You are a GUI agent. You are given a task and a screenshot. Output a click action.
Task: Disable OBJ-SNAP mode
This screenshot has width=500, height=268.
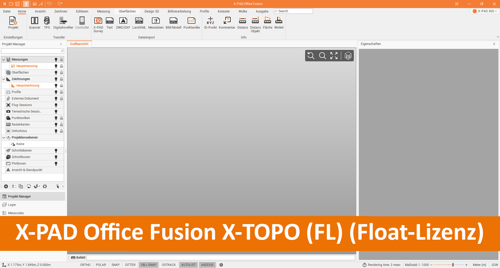pyautogui.click(x=149, y=265)
